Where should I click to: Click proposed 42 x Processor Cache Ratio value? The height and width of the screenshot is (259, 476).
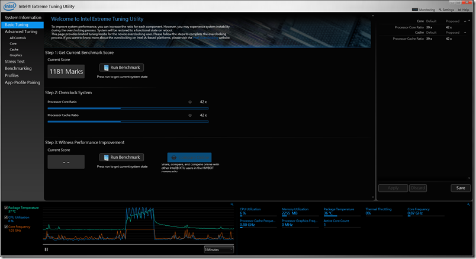coord(449,39)
